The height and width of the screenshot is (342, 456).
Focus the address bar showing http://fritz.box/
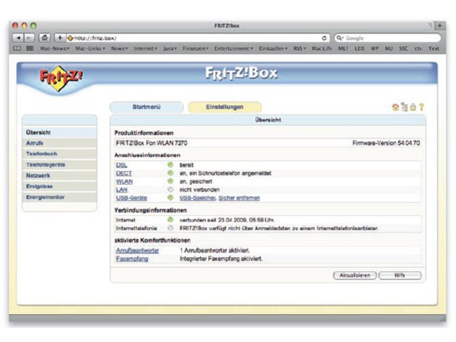(198, 38)
